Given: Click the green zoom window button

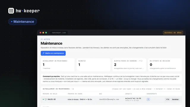Looking at the screenshot, I should 46,33.
